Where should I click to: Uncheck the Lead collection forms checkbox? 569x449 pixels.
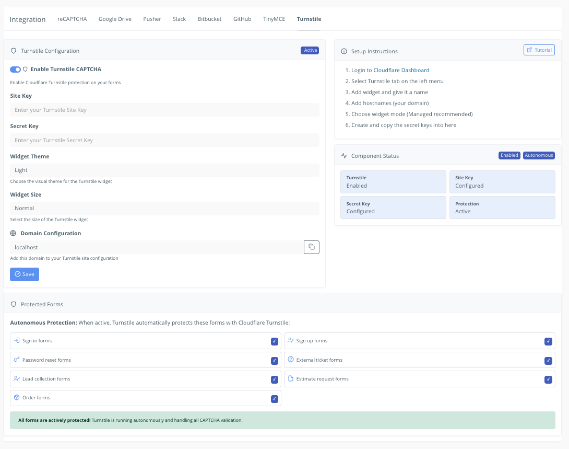click(x=275, y=379)
